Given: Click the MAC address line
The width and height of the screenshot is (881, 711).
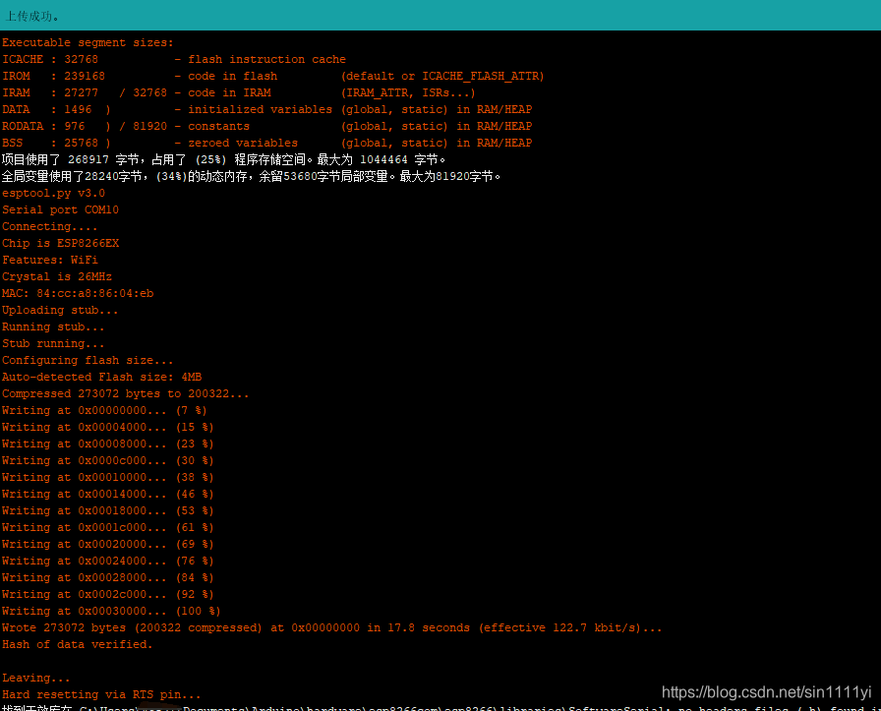Looking at the screenshot, I should pos(78,293).
